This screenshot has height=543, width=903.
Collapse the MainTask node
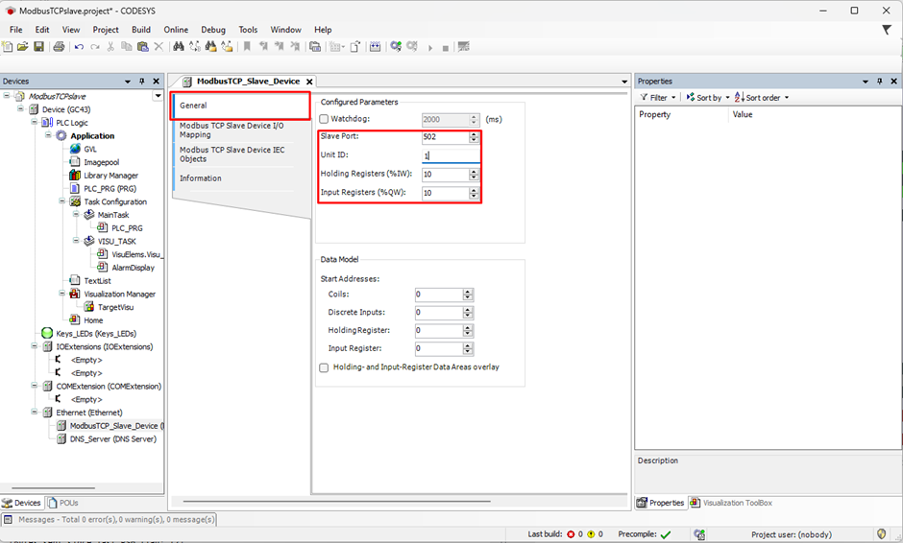tap(76, 214)
